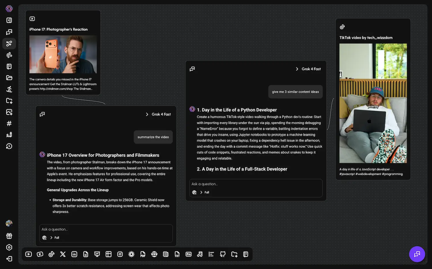Select the PDF import icon
The height and width of the screenshot is (269, 432).
pyautogui.click(x=143, y=254)
